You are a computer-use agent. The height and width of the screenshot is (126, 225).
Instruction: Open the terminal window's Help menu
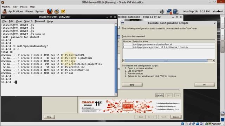coord(50,21)
